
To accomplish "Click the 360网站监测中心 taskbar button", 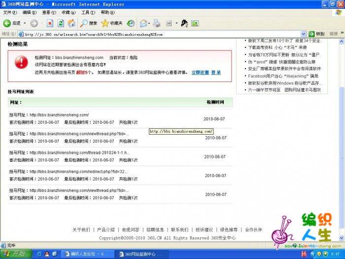I will click(141, 254).
